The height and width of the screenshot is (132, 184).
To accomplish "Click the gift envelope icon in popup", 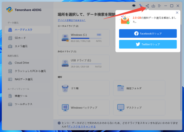I will pyautogui.click(x=125, y=20).
